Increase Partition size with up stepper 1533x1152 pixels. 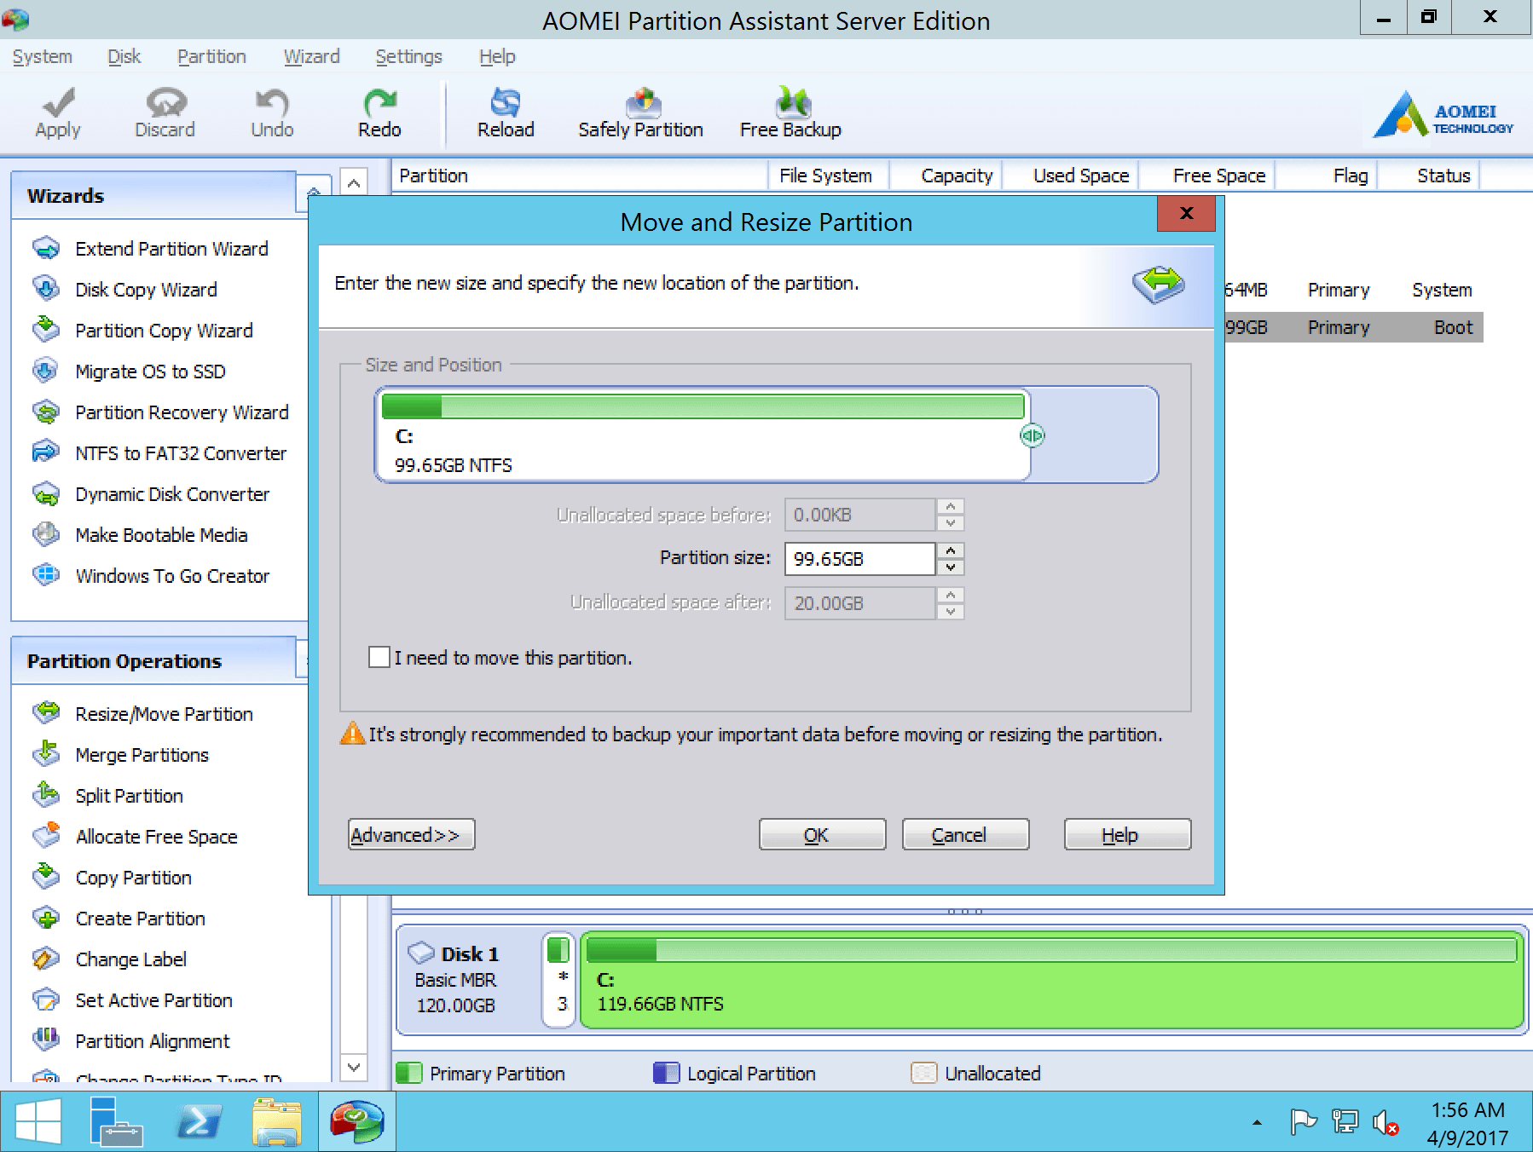(951, 550)
